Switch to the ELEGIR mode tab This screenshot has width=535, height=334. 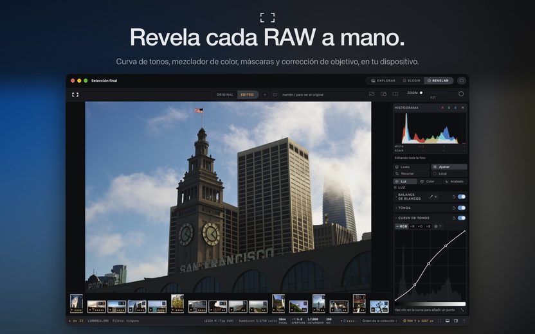(412, 81)
